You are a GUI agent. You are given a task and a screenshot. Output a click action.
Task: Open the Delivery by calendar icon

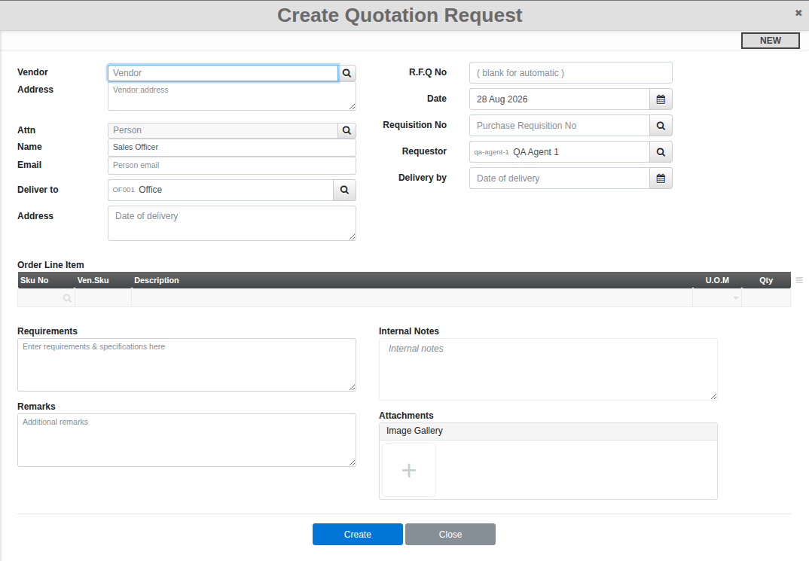pyautogui.click(x=661, y=178)
